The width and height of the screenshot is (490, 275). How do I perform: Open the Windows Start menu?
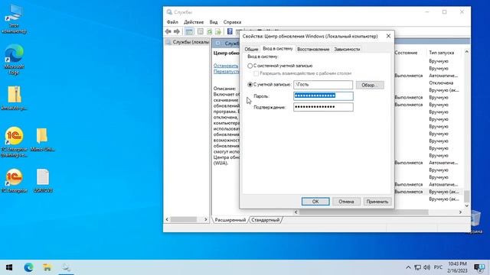tap(9, 267)
